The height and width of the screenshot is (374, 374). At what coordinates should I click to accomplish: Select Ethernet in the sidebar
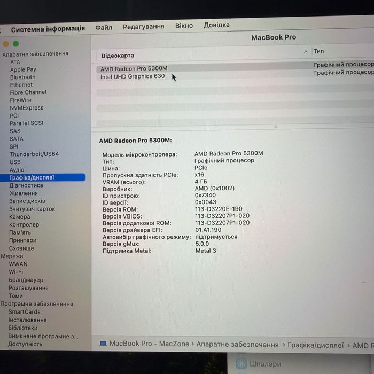click(21, 85)
